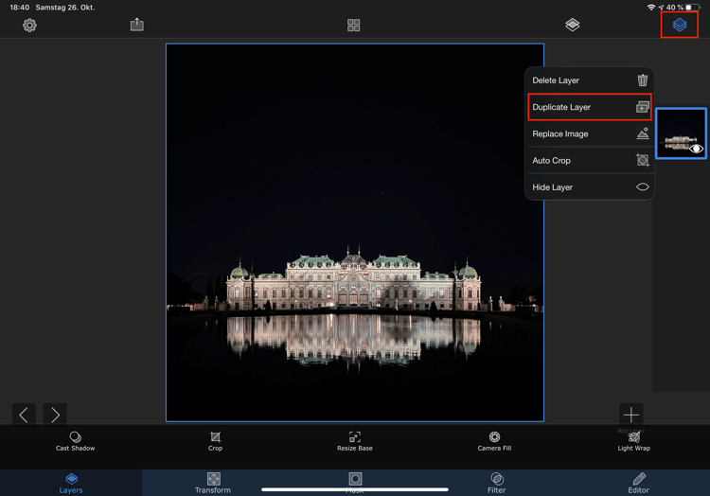Go back with the undo arrow
The height and width of the screenshot is (496, 710).
pyautogui.click(x=24, y=415)
